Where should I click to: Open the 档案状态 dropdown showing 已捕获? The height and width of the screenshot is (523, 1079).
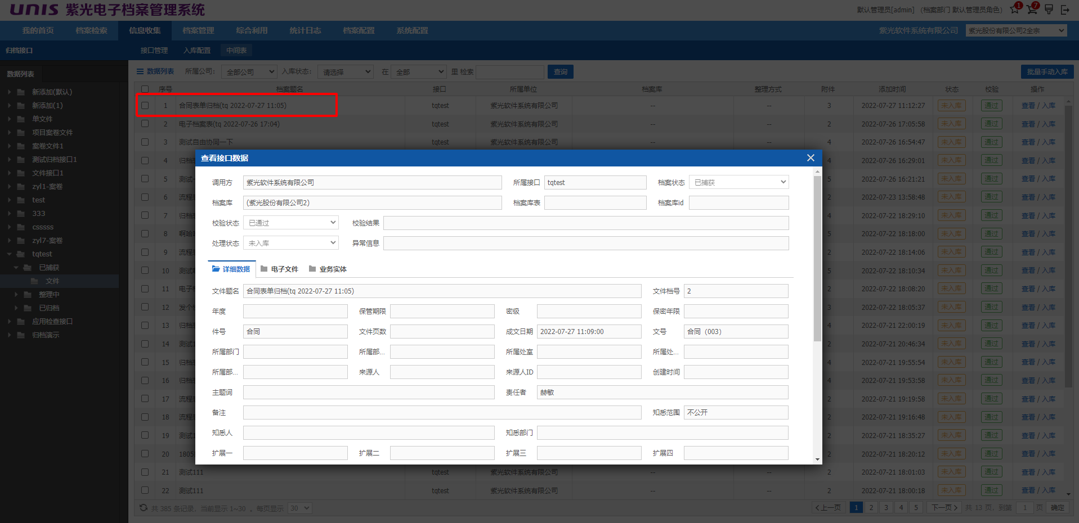pyautogui.click(x=738, y=182)
